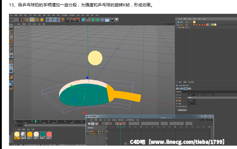Select the orange lathe object row

(181, 25)
